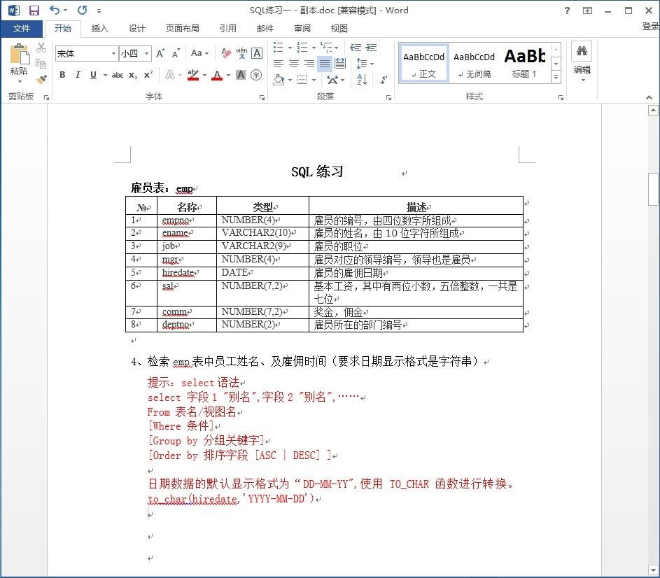Image resolution: width=660 pixels, height=578 pixels.
Task: Click the Redo/Repeat icon
Action: pos(83,10)
